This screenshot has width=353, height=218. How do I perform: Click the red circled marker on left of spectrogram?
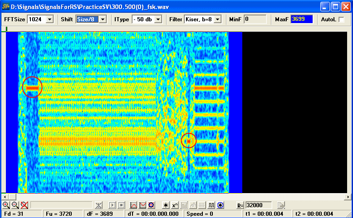click(x=32, y=87)
